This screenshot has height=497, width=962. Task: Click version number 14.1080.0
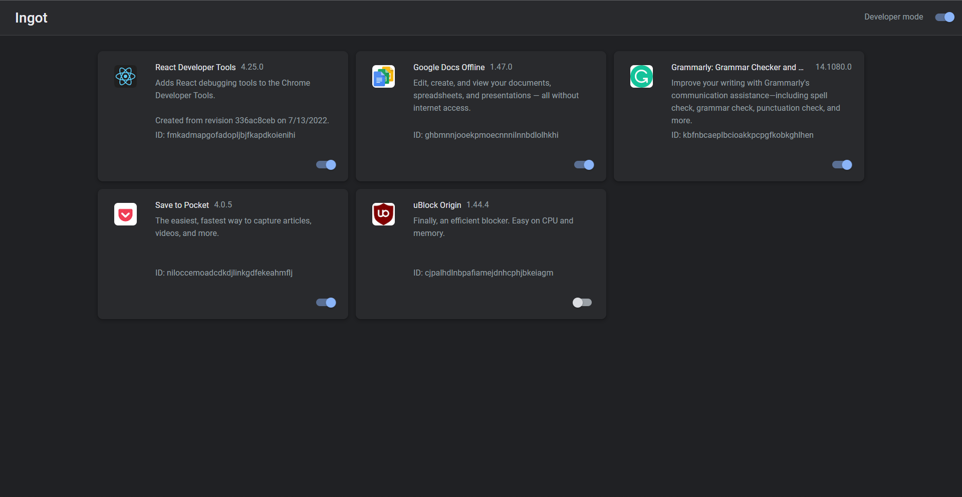(833, 67)
